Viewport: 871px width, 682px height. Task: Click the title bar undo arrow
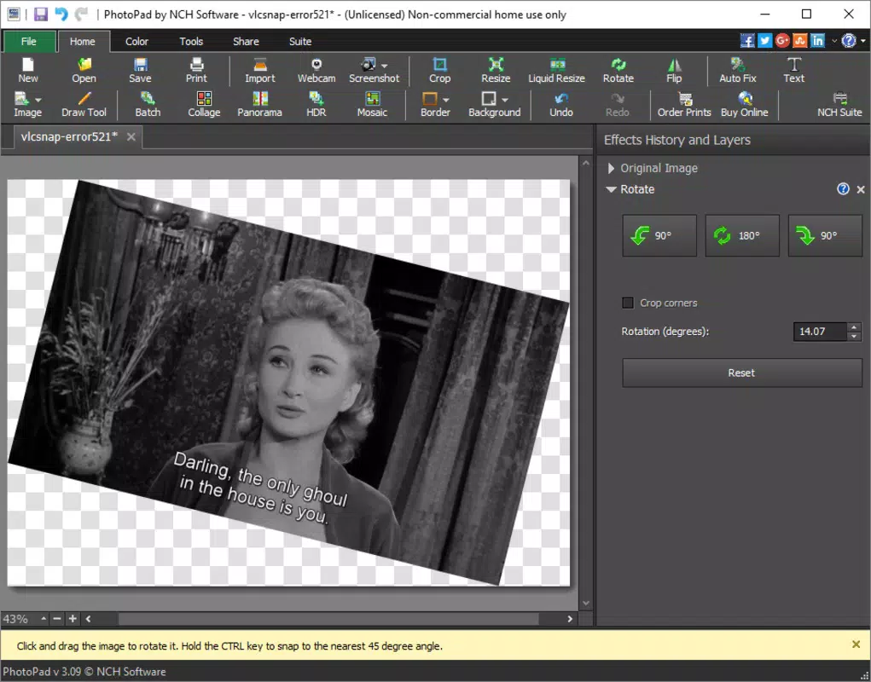[x=61, y=14]
